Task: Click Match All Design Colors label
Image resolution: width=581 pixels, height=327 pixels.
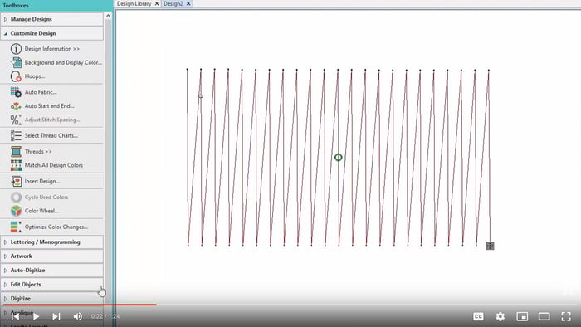Action: (54, 165)
